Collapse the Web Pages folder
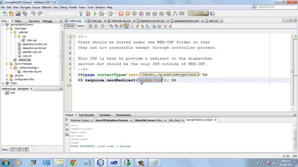This screenshot has width=298, height=167. pos(7,29)
